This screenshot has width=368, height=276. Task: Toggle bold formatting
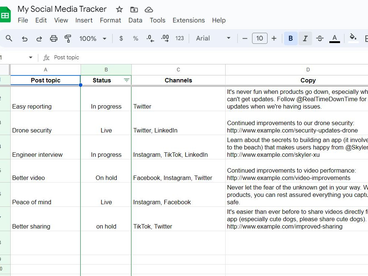(x=291, y=38)
